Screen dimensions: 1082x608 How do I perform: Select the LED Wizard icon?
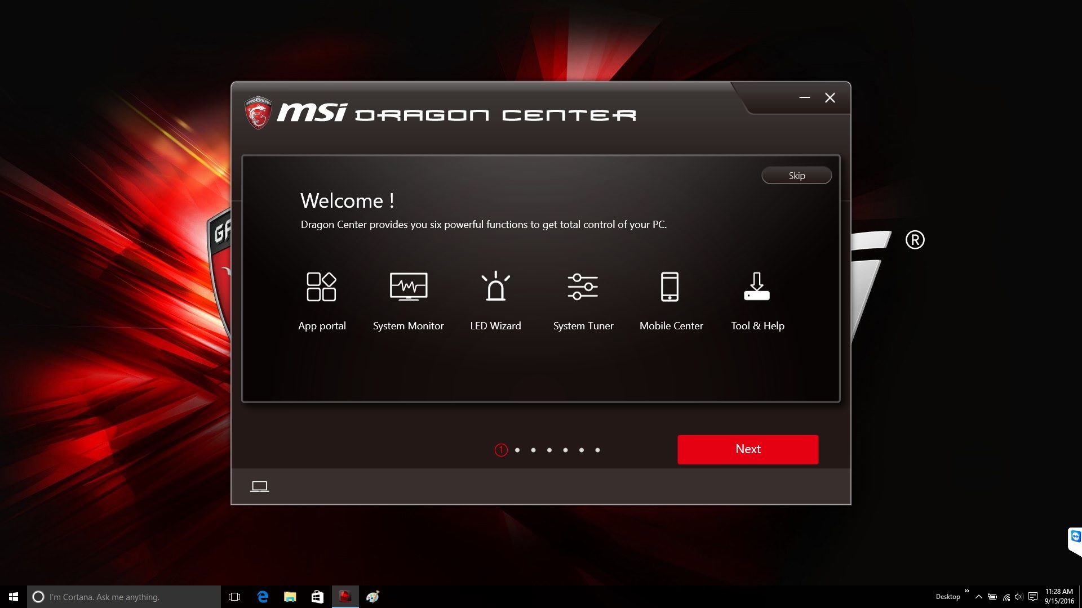(496, 287)
